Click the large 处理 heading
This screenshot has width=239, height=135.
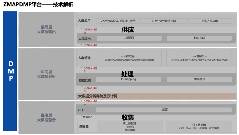click(127, 74)
